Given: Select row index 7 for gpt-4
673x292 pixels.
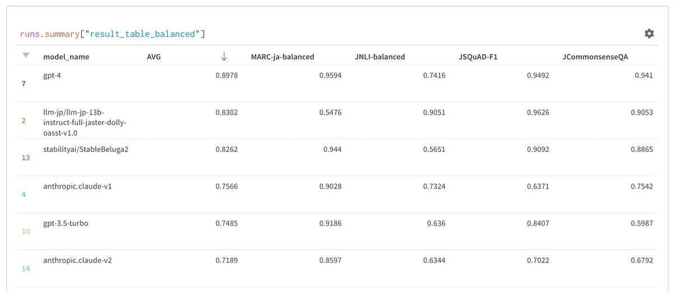Looking at the screenshot, I should tap(24, 83).
